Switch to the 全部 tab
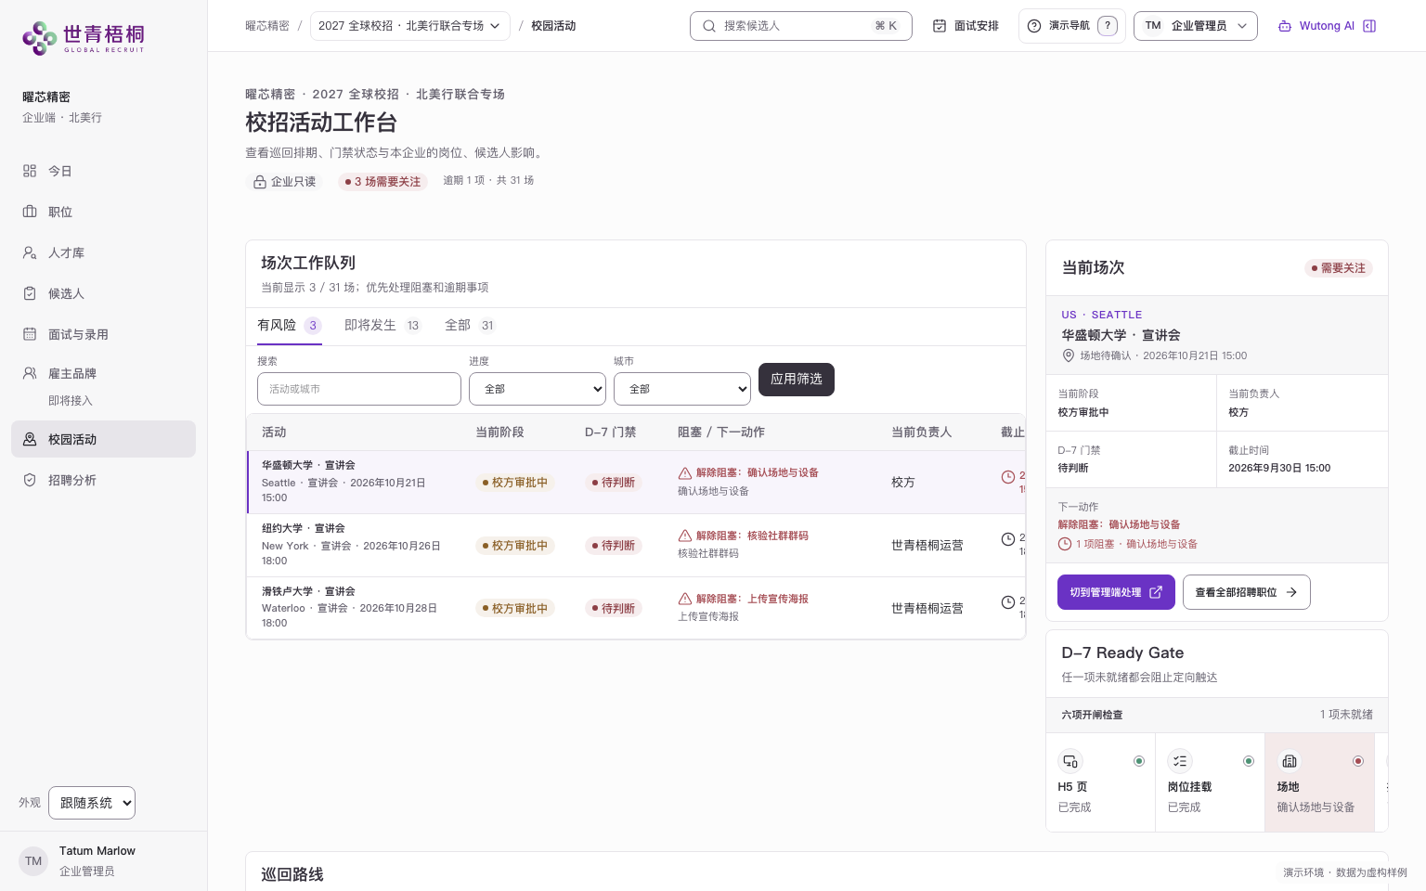The image size is (1426, 891). [470, 326]
